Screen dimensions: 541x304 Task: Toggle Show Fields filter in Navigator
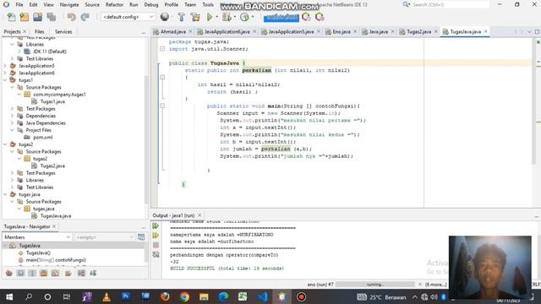[x=20, y=273]
